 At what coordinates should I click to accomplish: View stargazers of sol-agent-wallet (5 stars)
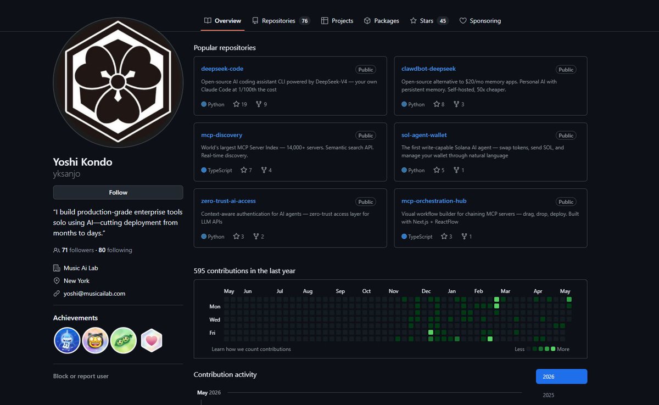439,170
